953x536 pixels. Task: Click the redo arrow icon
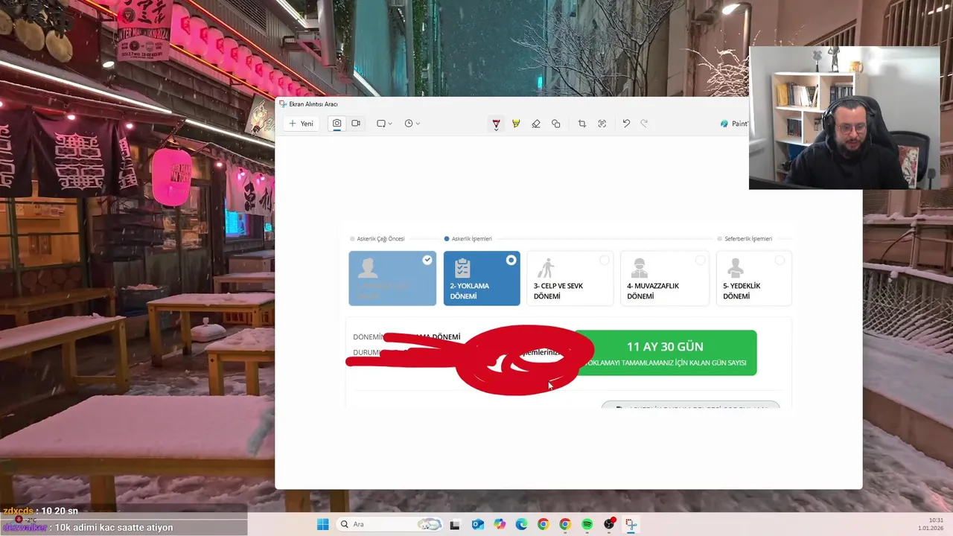(645, 124)
